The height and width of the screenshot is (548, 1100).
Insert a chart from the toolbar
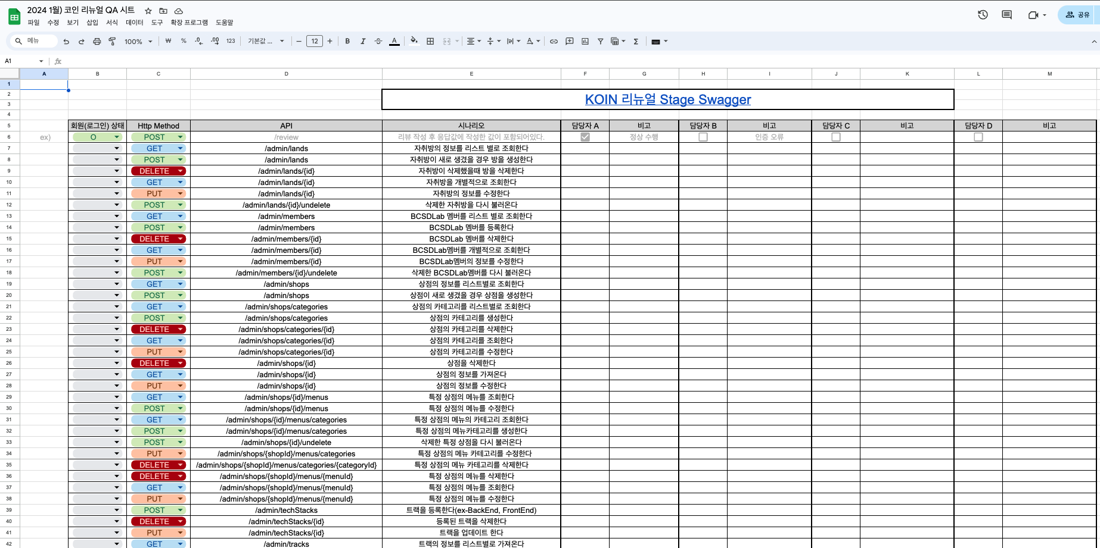(585, 41)
